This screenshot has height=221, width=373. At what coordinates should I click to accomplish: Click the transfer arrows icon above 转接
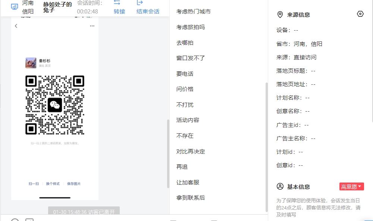(x=117, y=3)
